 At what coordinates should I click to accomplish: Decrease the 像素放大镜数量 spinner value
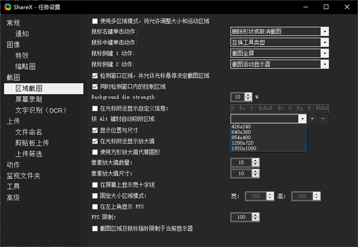256,164
